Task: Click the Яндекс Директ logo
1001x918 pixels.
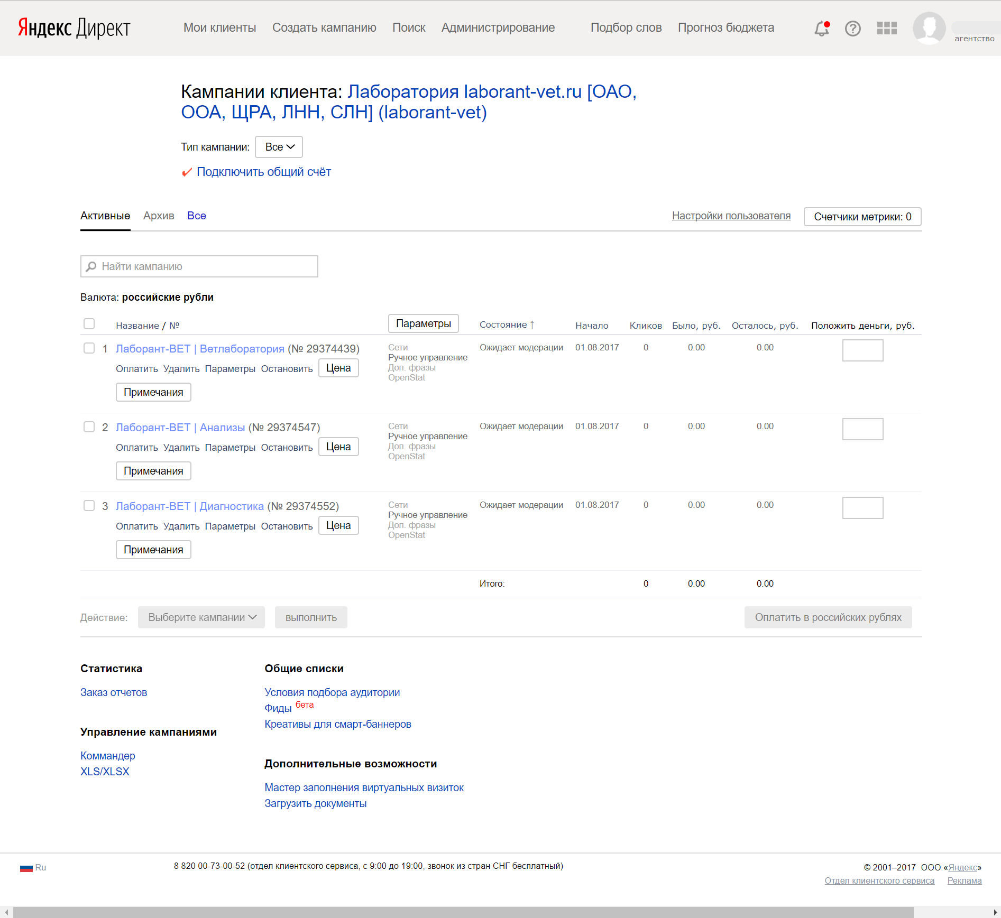Action: click(x=74, y=28)
